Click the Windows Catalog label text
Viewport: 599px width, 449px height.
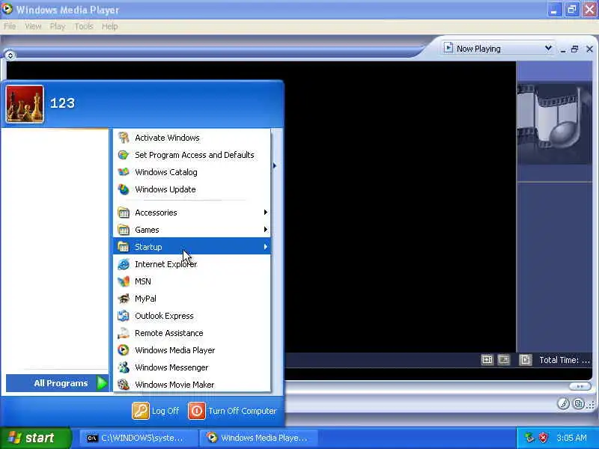(166, 172)
